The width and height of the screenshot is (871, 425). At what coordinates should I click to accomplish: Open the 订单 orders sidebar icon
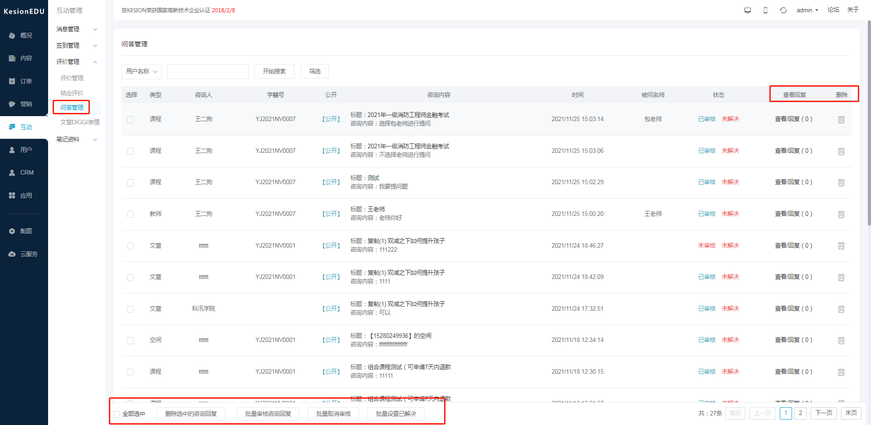(12, 81)
